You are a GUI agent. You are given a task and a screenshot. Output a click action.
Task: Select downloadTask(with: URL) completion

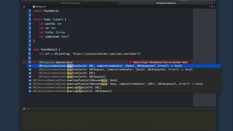coord(125,87)
